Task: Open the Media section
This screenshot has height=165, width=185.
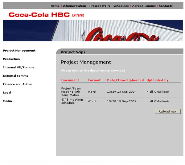Action: click(7, 101)
